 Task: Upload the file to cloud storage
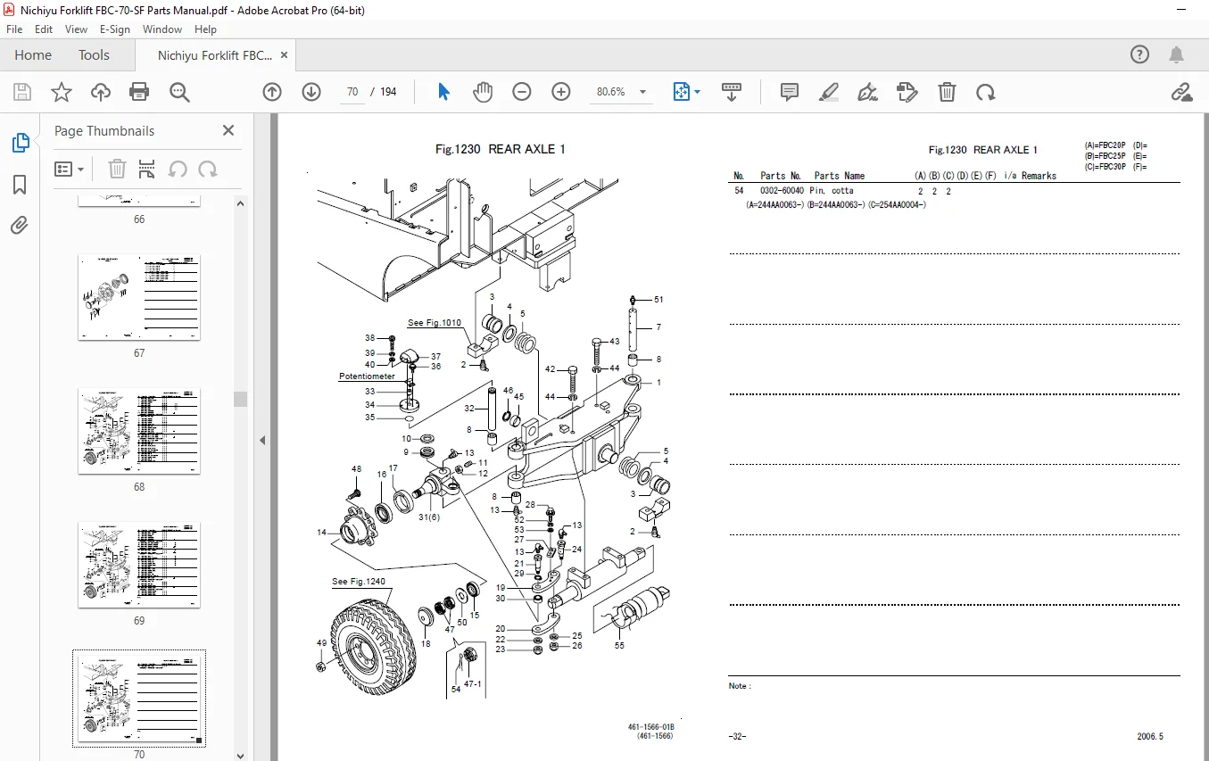click(101, 92)
